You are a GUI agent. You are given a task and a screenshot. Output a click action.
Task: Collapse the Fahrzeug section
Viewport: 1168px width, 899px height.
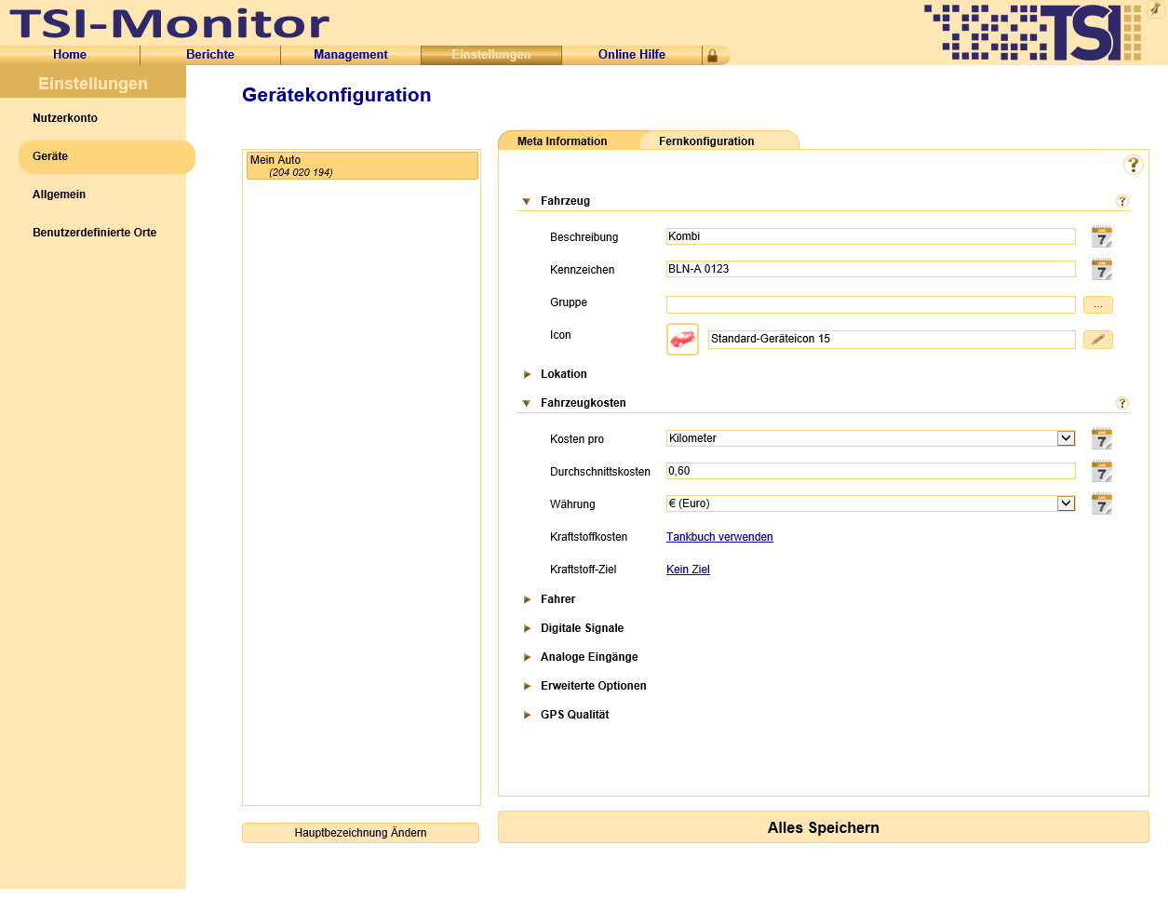pos(527,201)
